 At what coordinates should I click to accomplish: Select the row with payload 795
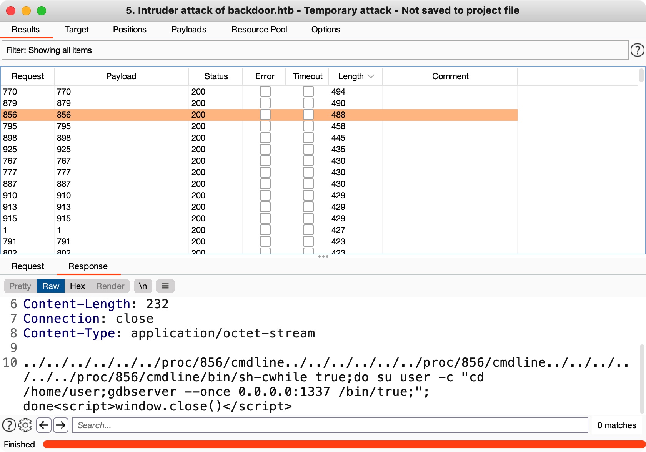click(259, 126)
